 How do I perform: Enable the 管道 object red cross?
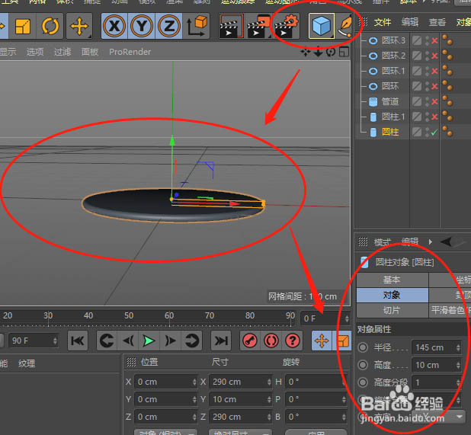click(434, 102)
